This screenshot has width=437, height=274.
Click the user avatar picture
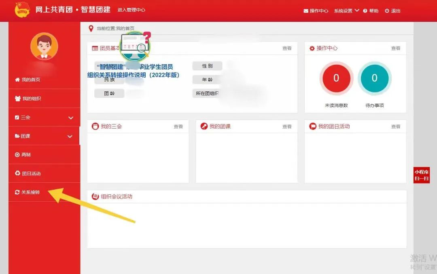[44, 46]
